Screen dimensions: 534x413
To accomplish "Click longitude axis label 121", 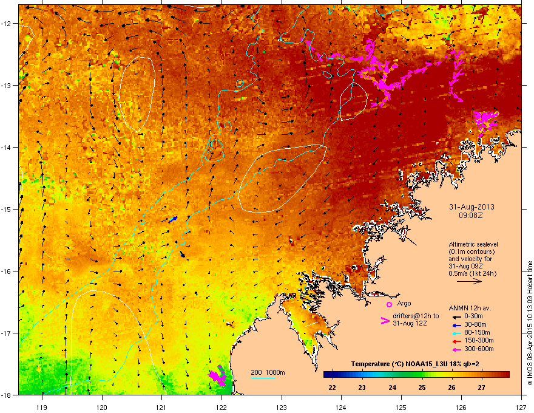I will (161, 407).
